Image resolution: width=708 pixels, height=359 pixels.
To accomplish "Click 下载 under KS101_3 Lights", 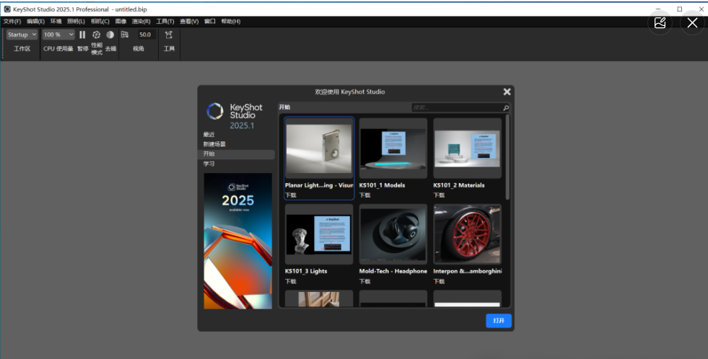I will tap(291, 281).
